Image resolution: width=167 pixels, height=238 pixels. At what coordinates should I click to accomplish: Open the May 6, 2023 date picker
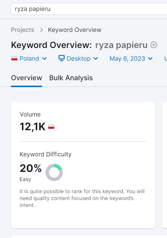(x=131, y=59)
